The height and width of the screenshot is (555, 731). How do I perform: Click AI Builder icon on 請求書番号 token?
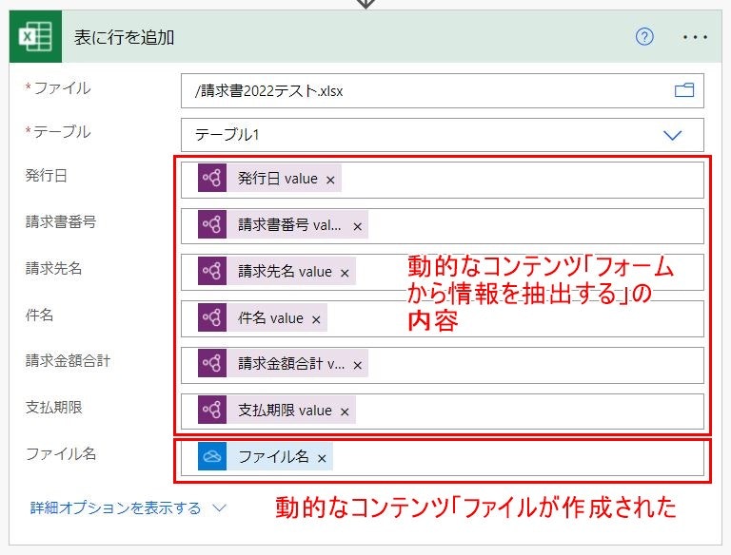212,224
